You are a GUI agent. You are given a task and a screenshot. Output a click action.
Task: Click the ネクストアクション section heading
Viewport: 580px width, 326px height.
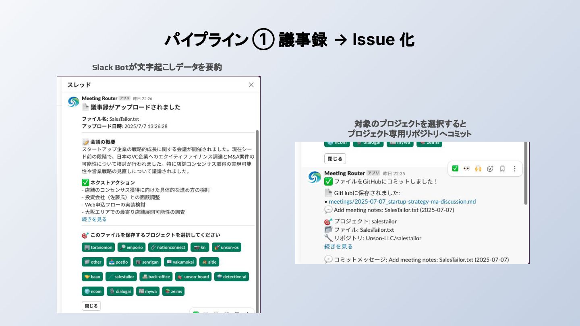pyautogui.click(x=112, y=182)
